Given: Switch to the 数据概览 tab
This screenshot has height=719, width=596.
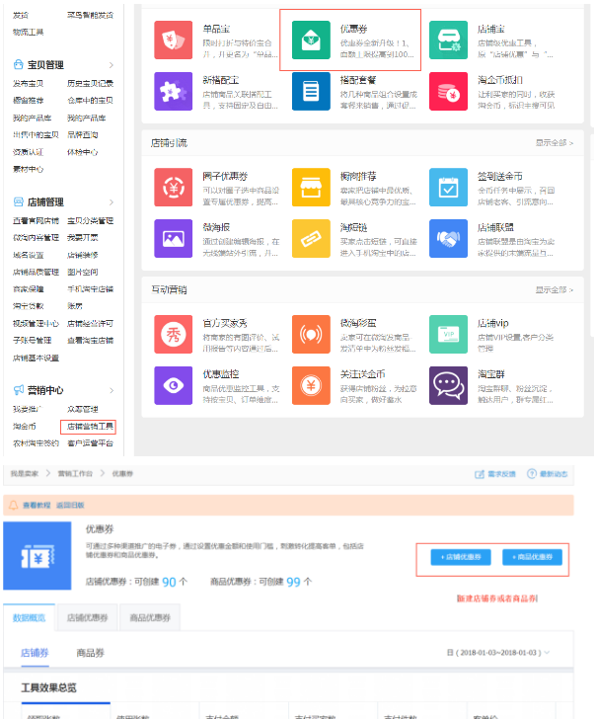Looking at the screenshot, I should pos(30,617).
